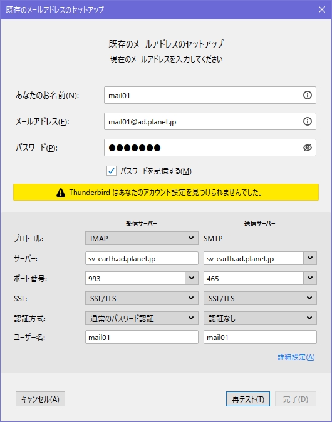Click the Thunderbird account-not-found message text
Image resolution: width=332 pixels, height=422 pixels.
166,193
